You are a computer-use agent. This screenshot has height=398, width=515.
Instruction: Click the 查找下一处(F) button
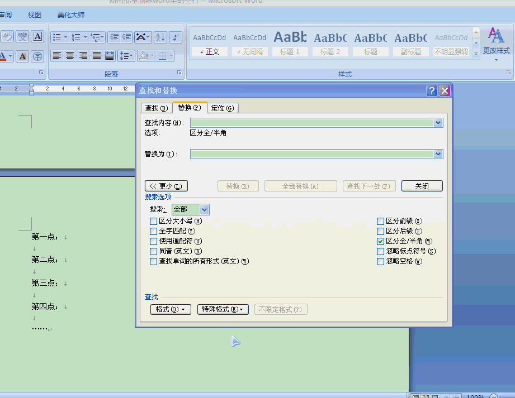tap(369, 186)
